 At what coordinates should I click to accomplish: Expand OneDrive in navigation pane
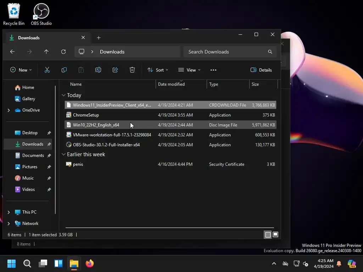(9, 110)
